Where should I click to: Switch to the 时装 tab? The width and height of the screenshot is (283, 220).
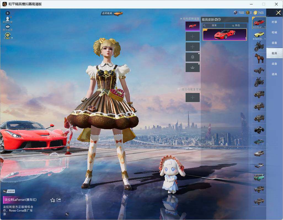tap(274, 22)
